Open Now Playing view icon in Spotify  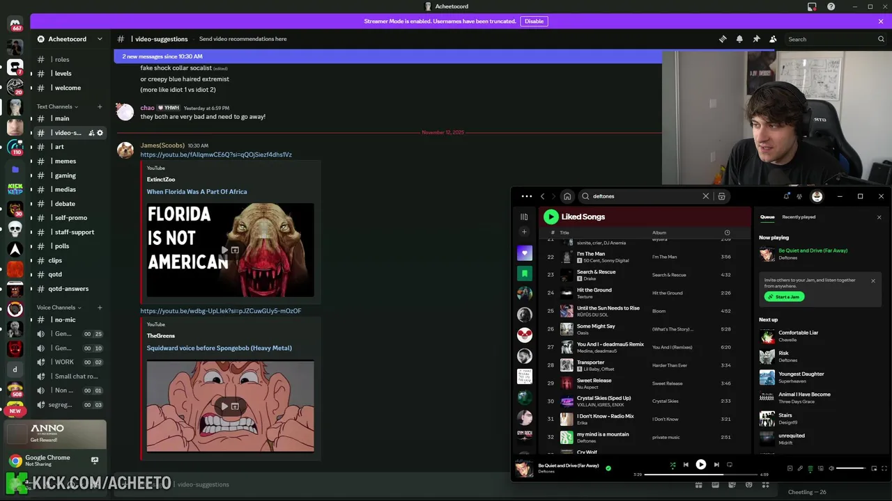(790, 468)
